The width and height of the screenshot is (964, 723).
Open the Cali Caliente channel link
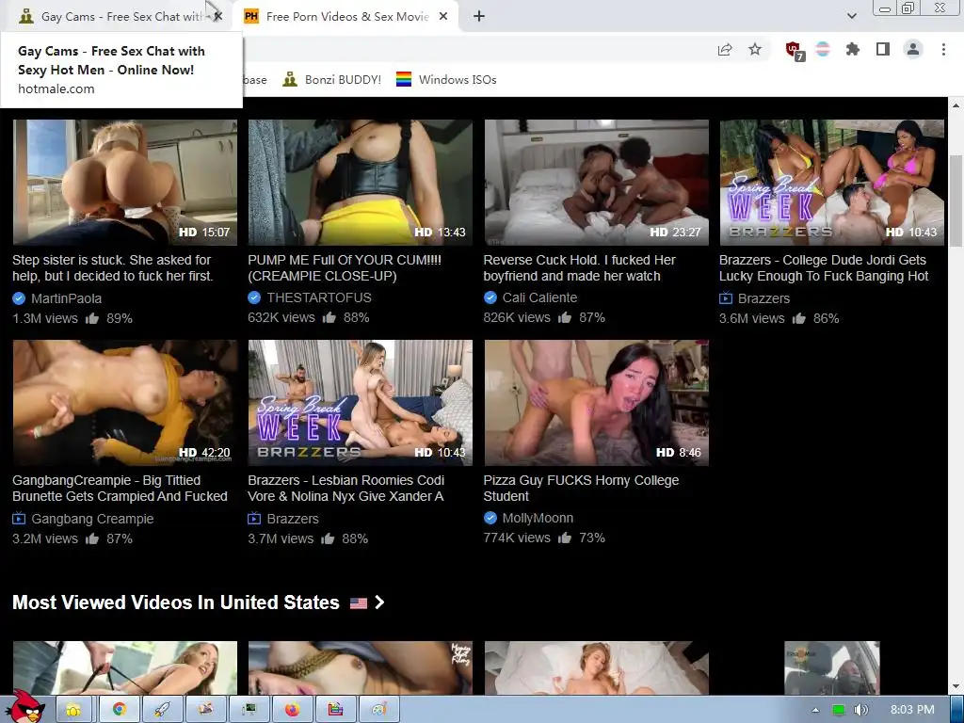(x=539, y=297)
